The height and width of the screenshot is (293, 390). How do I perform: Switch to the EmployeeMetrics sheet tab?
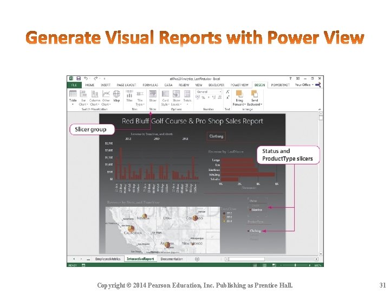pos(108,259)
